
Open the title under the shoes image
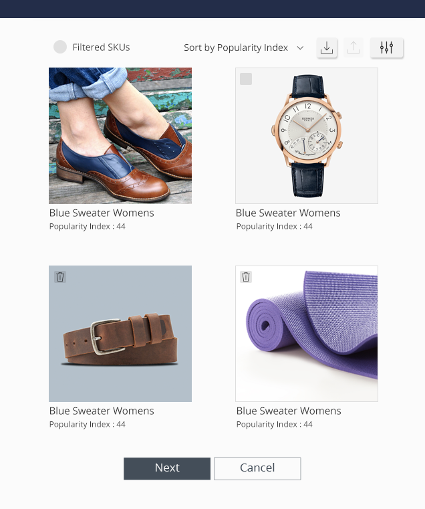coord(102,213)
